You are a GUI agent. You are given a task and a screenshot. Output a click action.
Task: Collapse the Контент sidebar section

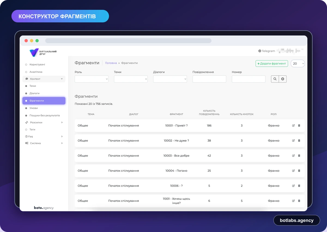coord(44,79)
